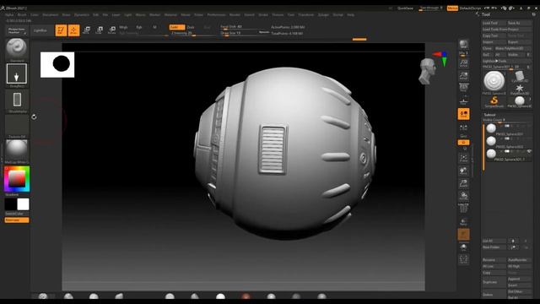This screenshot has width=540, height=304.
Task: Collapse the Tool palette header
Action: (486, 14)
